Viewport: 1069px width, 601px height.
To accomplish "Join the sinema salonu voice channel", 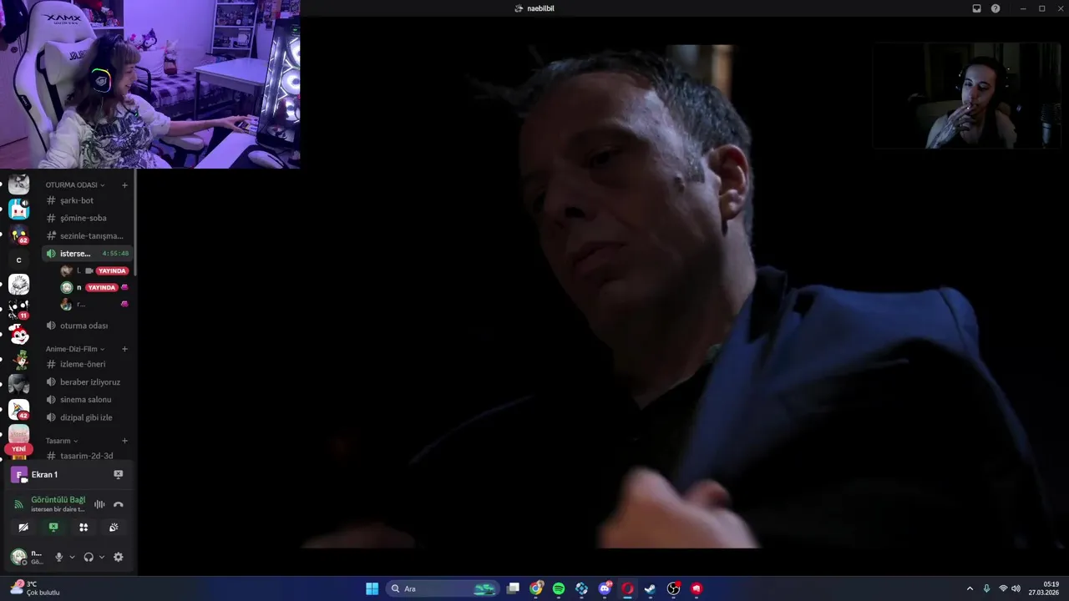I will coord(87,399).
